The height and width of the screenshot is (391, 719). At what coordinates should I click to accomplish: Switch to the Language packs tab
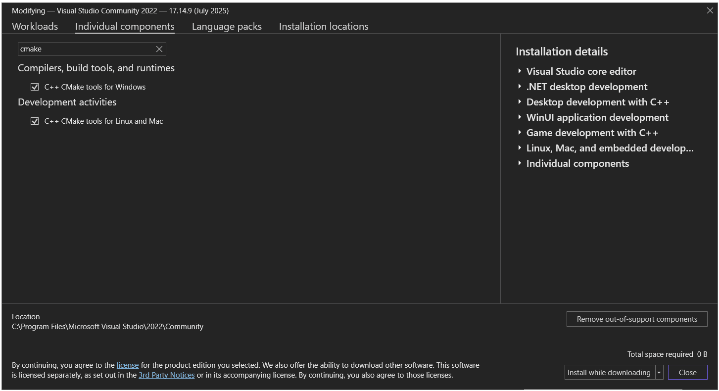pos(226,26)
